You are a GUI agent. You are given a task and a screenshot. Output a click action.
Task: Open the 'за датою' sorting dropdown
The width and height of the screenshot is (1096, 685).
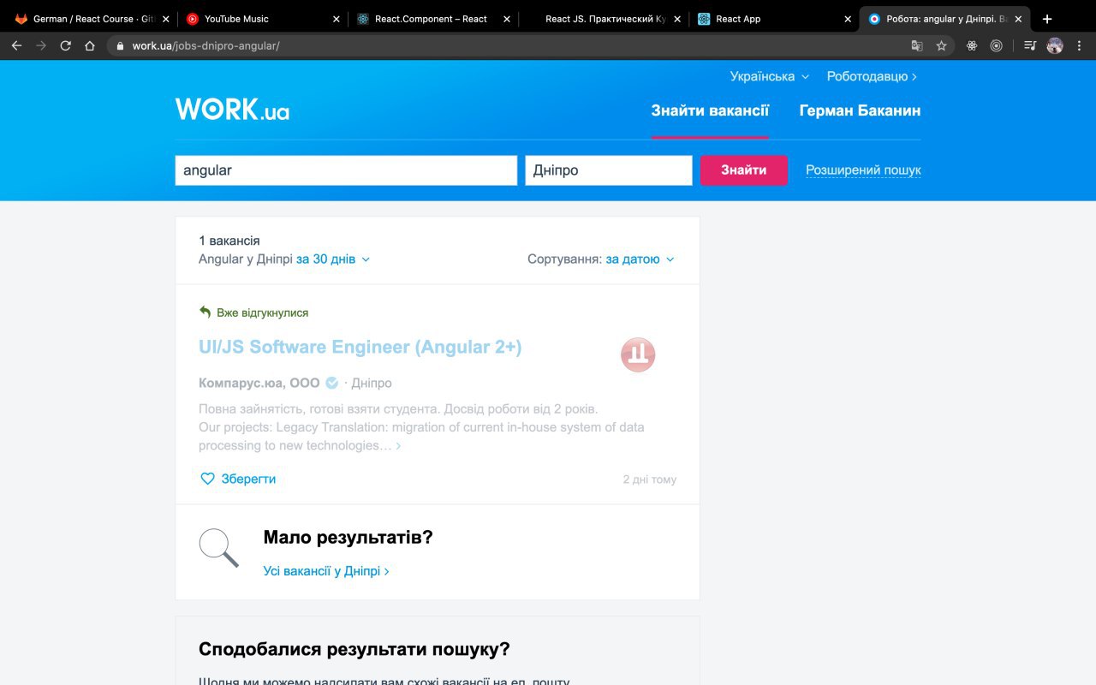640,259
